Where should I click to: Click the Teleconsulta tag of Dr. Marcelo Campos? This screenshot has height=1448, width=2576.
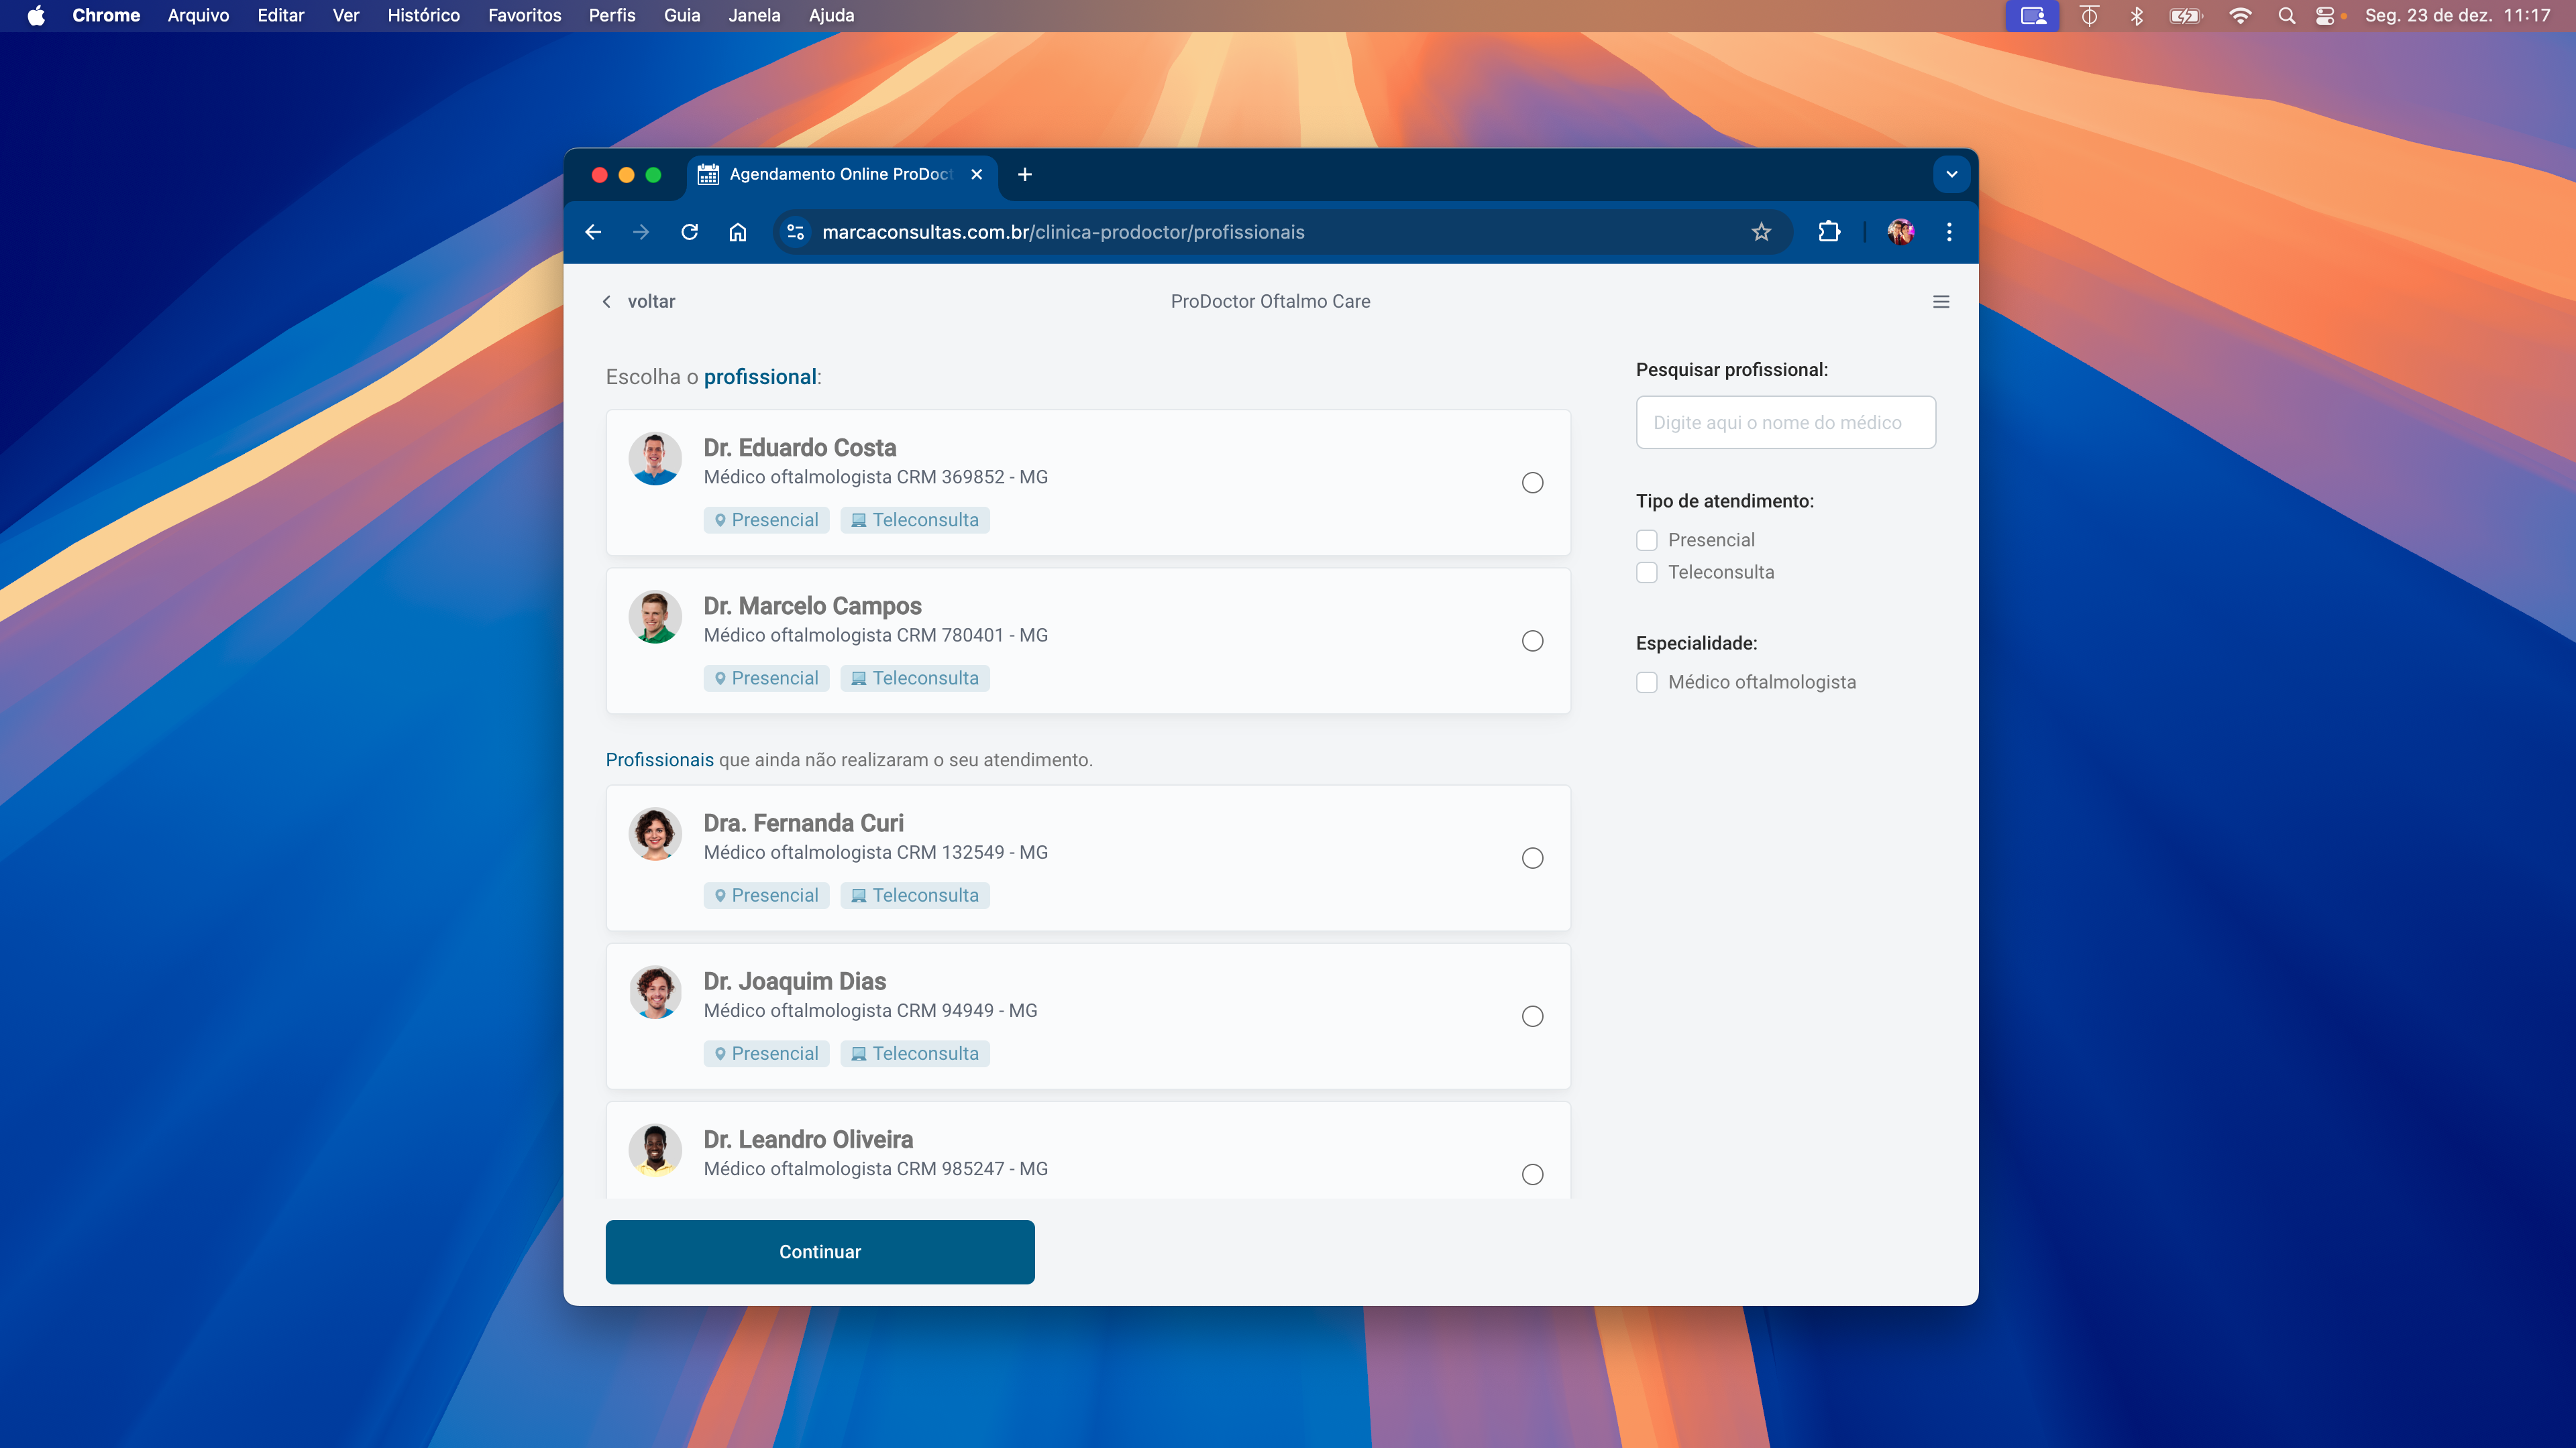(915, 678)
